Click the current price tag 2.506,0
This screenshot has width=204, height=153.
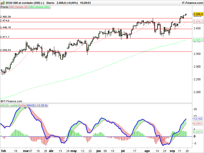pos(198,14)
